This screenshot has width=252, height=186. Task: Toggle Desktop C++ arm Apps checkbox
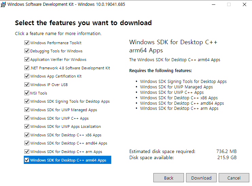[x=27, y=152]
